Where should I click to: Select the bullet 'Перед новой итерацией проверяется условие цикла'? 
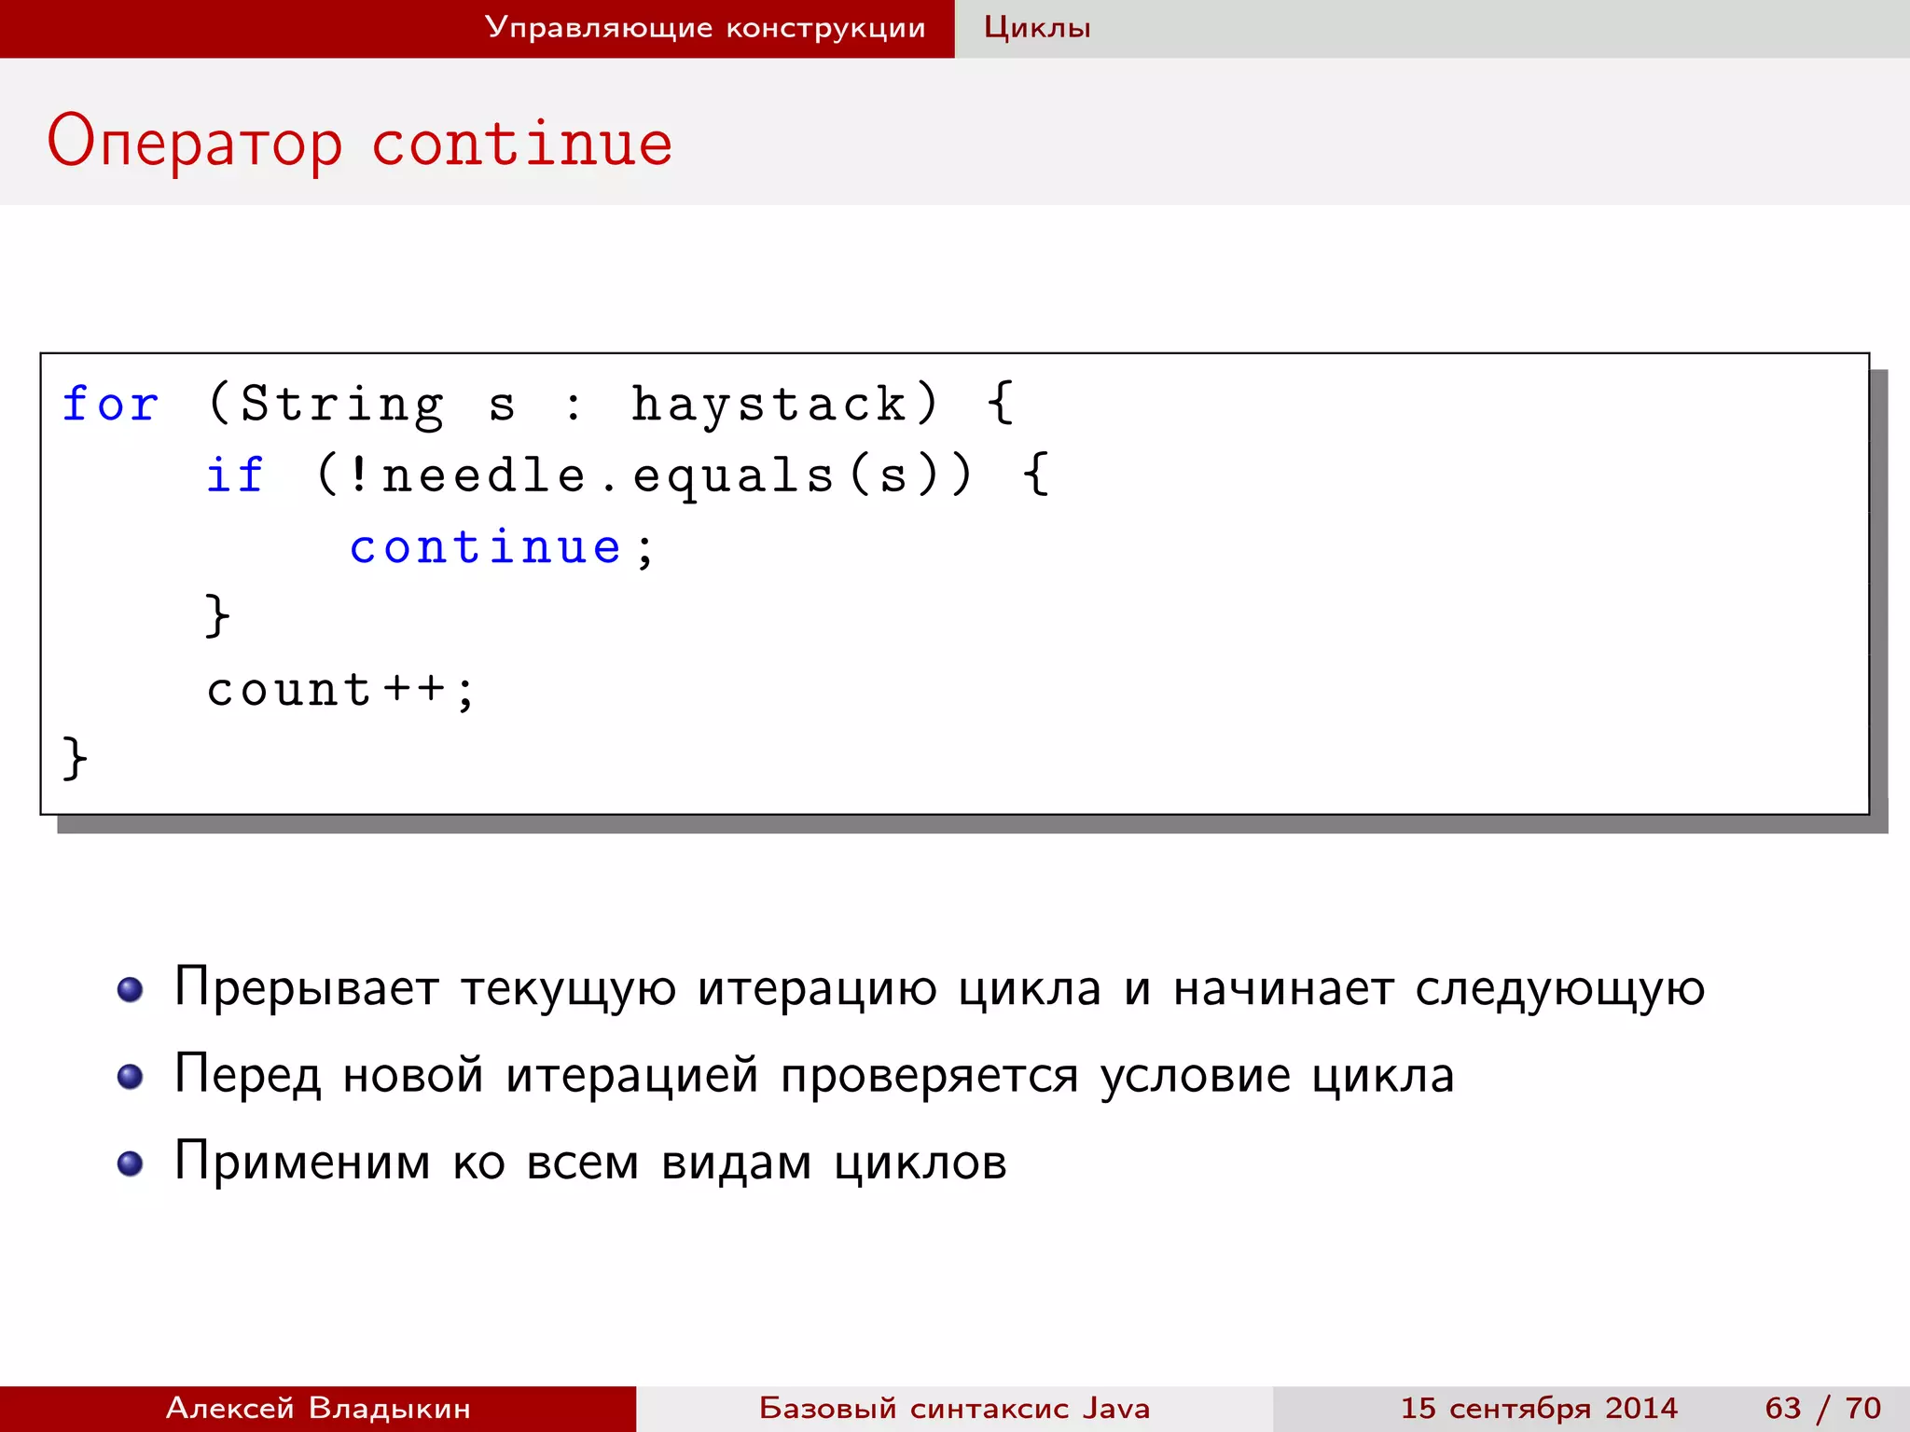point(814,1076)
